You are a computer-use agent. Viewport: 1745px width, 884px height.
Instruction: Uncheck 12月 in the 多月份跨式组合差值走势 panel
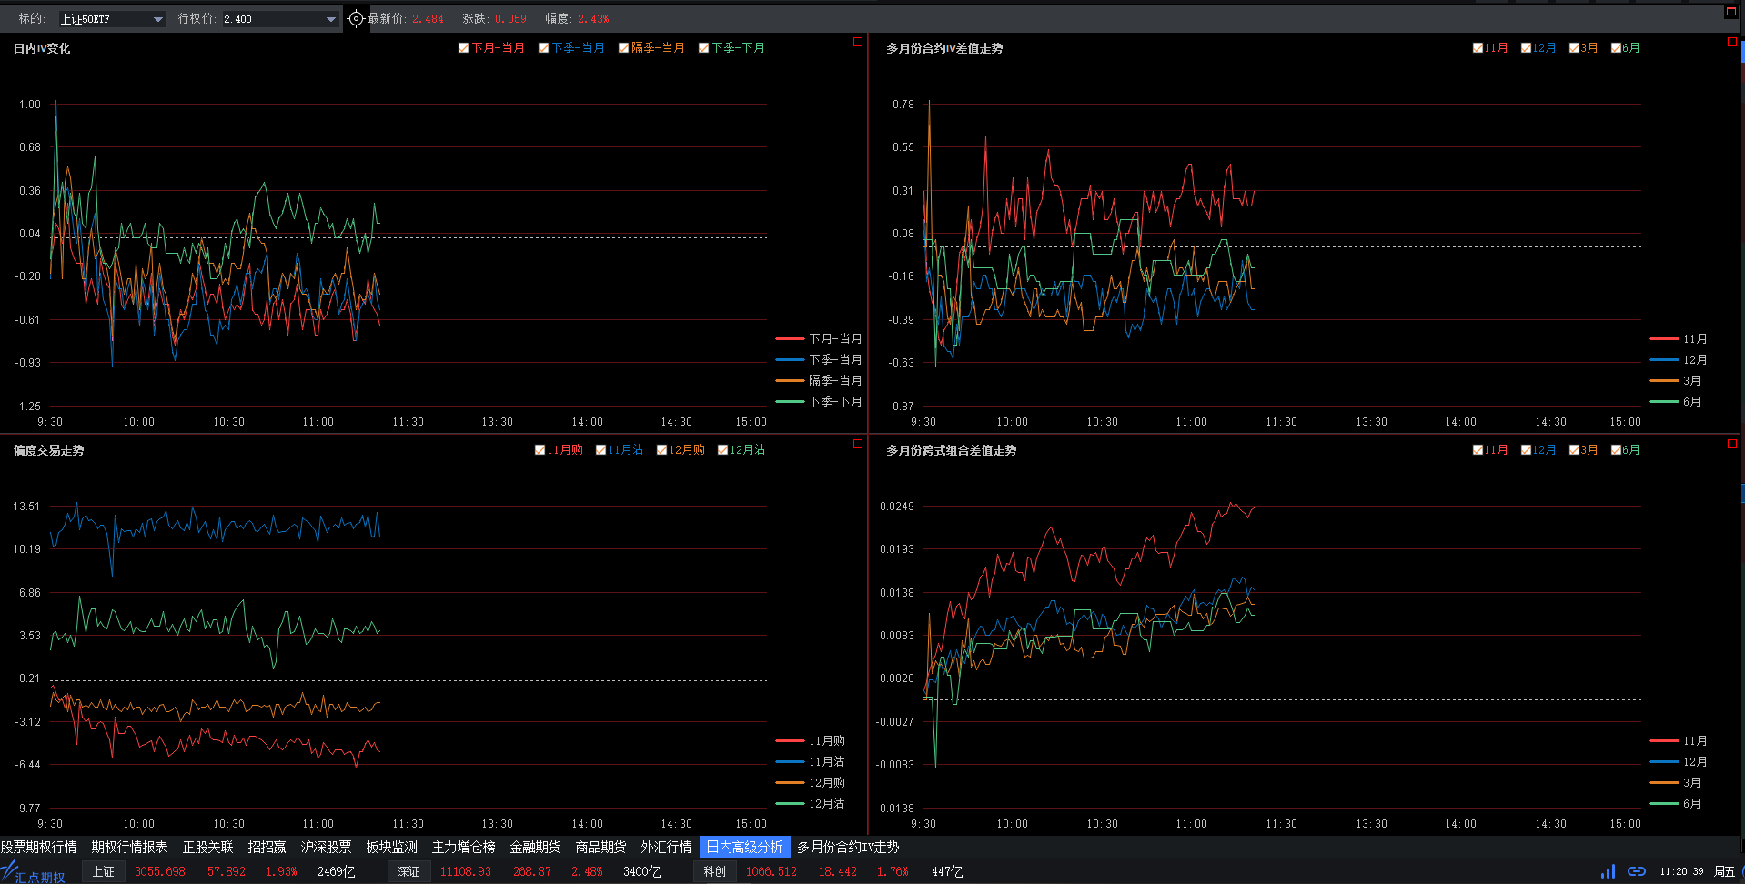click(x=1526, y=450)
